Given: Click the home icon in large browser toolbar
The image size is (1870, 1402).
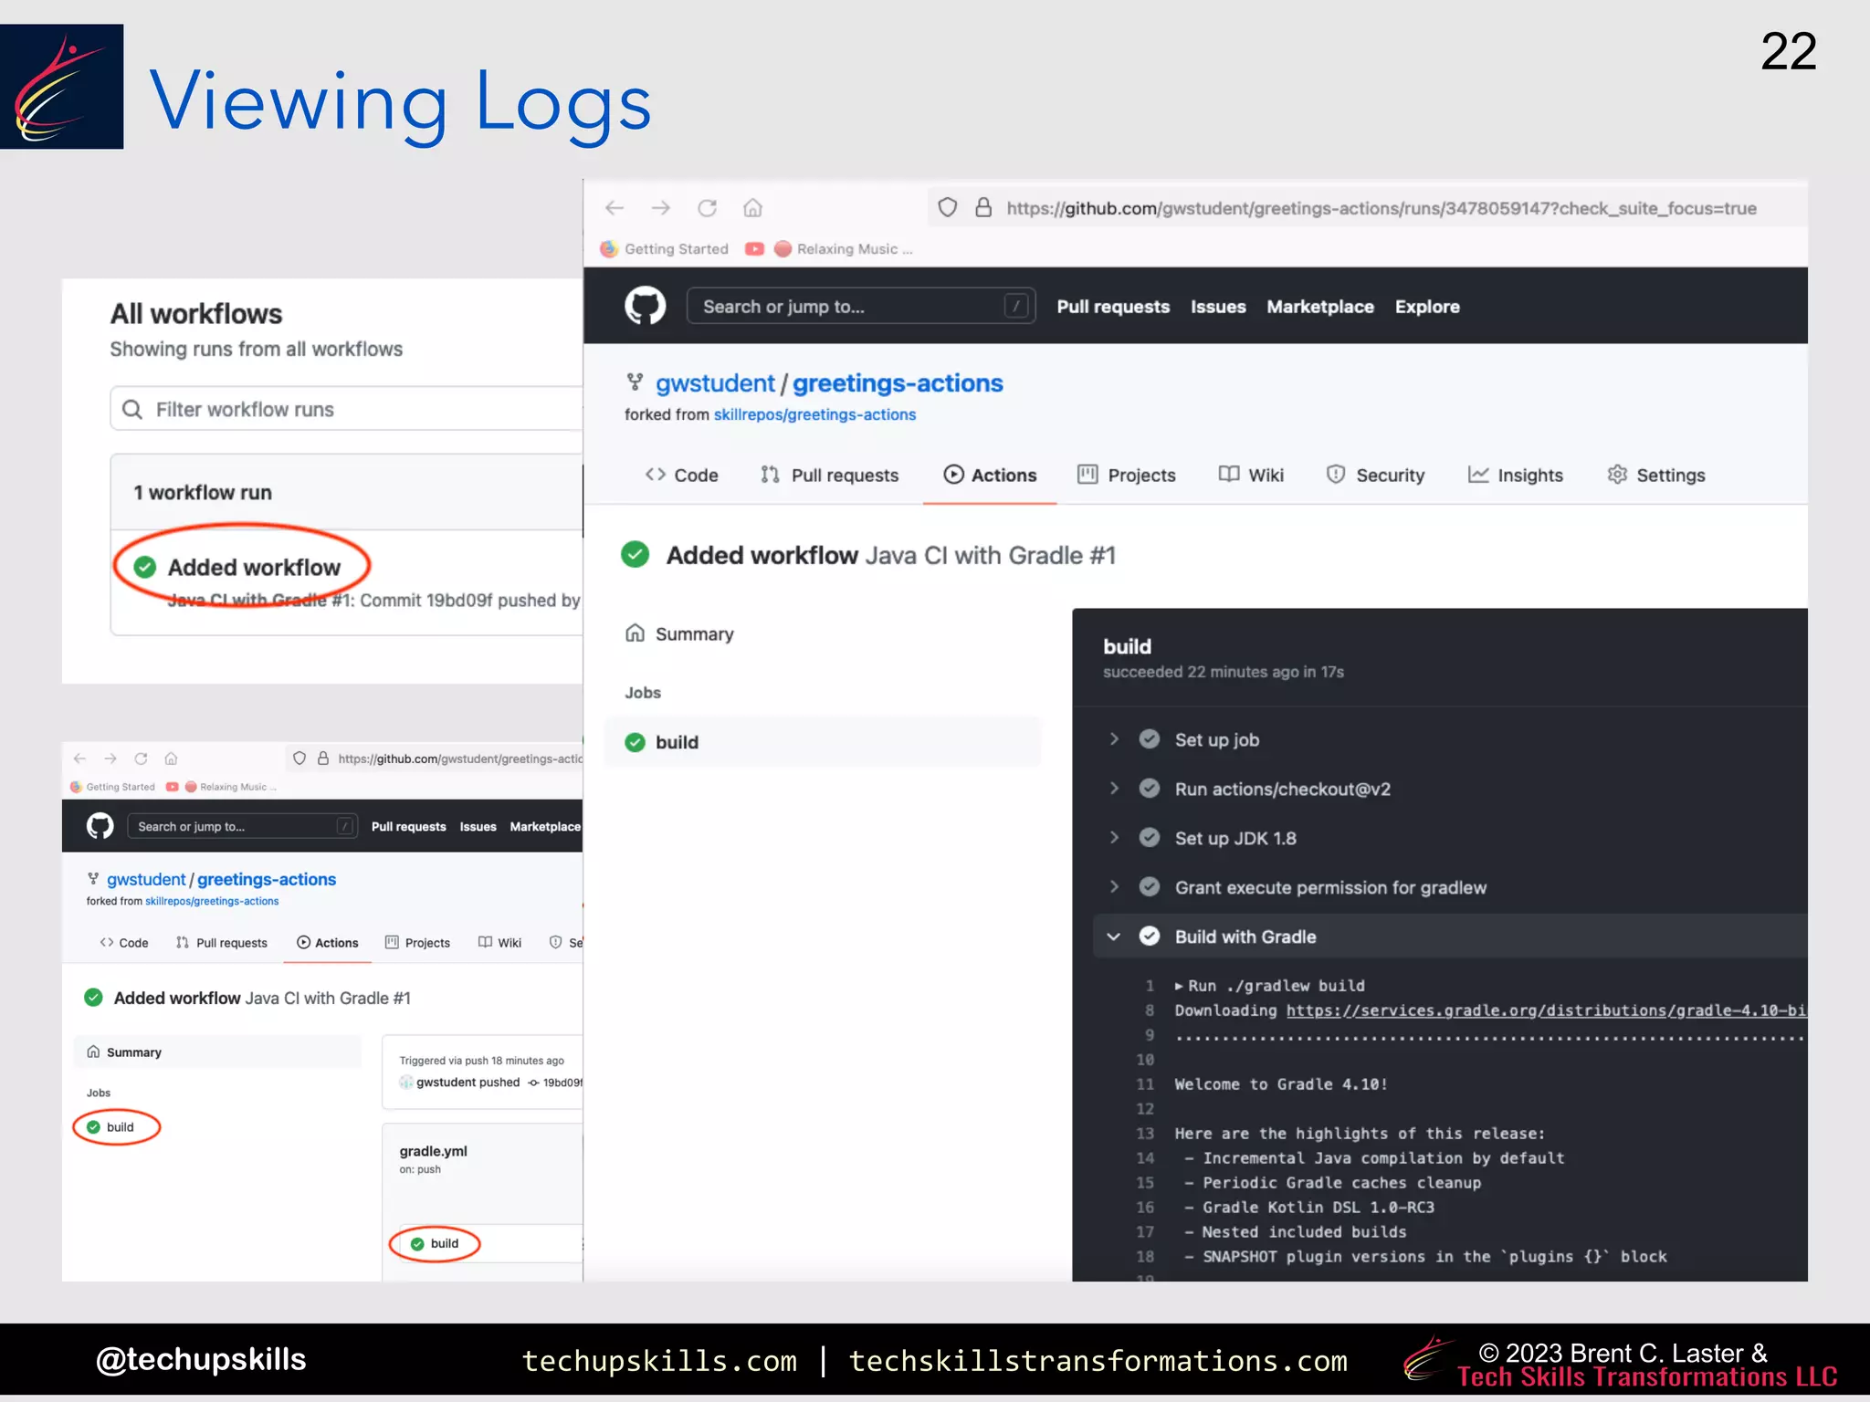Looking at the screenshot, I should [752, 208].
